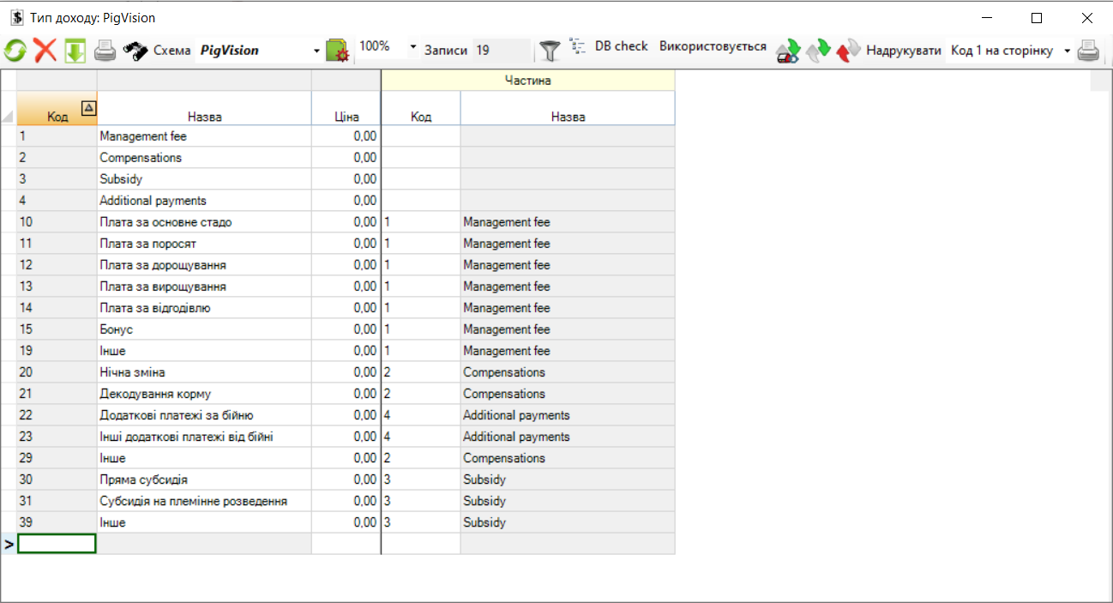Click the select-all corner of the grid
Image resolution: width=1113 pixels, height=603 pixels.
[x=8, y=108]
